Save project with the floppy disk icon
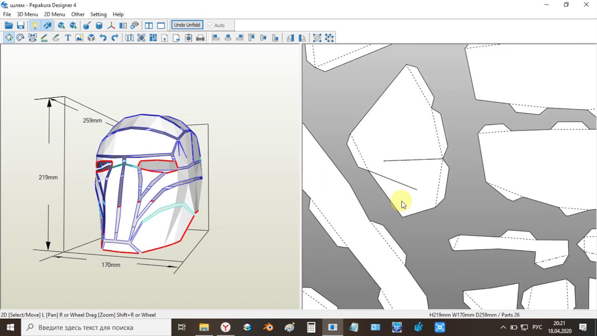Viewport: 597px width, 336px height. pos(21,25)
